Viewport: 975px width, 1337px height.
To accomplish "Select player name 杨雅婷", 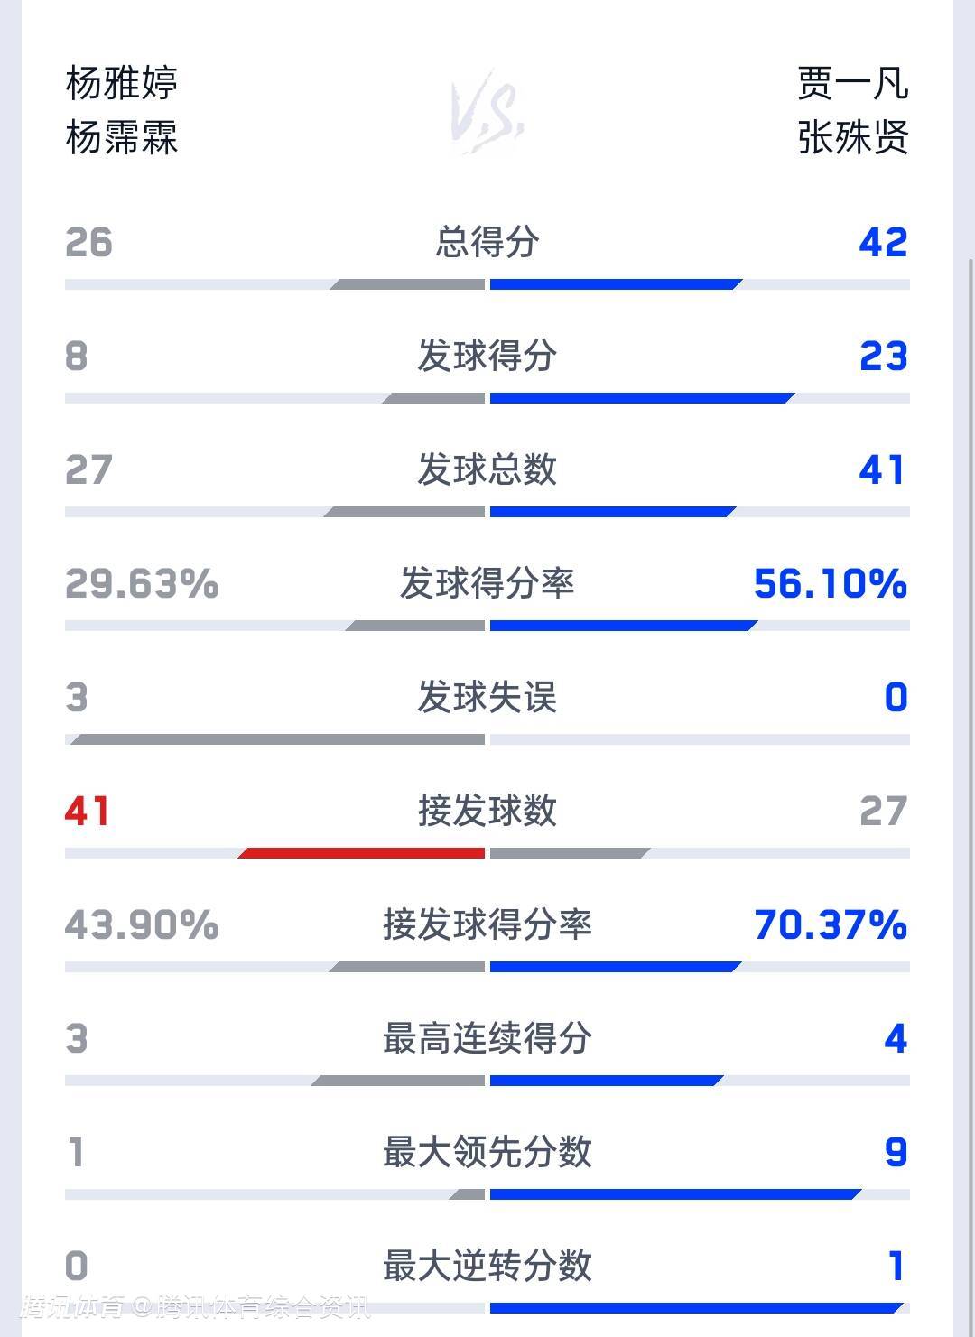I will pos(122,83).
